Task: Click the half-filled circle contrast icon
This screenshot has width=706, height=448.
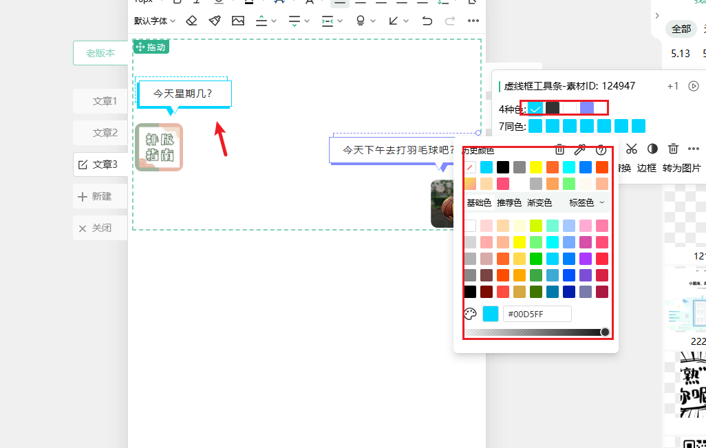Action: click(652, 149)
